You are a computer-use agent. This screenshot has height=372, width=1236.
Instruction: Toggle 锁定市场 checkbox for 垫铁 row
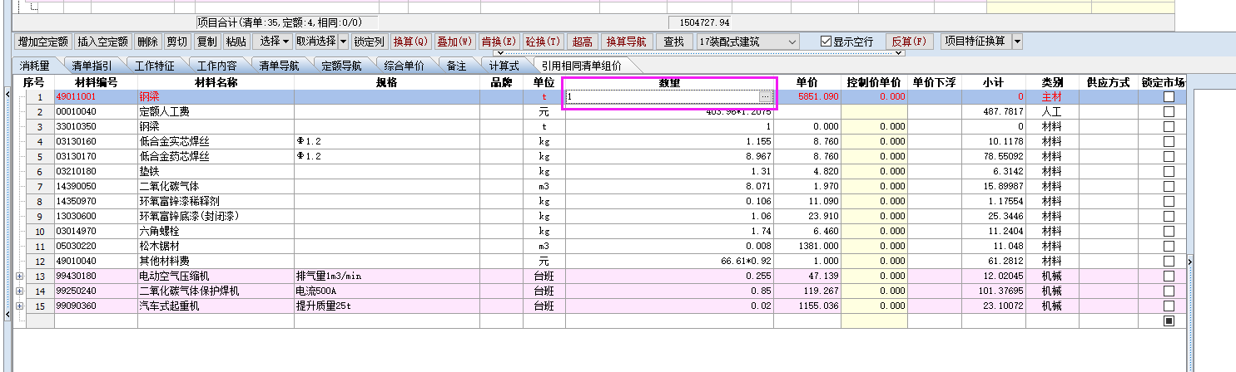coord(1169,172)
